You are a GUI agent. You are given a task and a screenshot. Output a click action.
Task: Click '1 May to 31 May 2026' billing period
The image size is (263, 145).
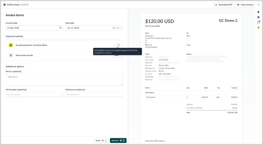point(167,68)
